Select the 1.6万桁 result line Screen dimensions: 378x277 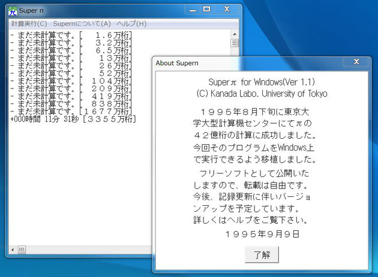click(71, 35)
